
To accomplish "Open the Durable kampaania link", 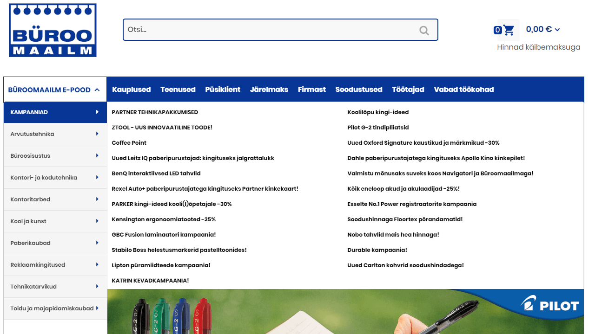I will [x=377, y=250].
